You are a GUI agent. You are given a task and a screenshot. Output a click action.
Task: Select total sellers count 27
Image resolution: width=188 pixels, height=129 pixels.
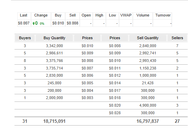click(x=177, y=121)
